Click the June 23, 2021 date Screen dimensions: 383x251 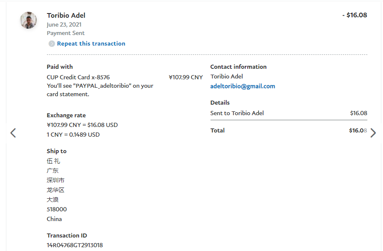[64, 24]
